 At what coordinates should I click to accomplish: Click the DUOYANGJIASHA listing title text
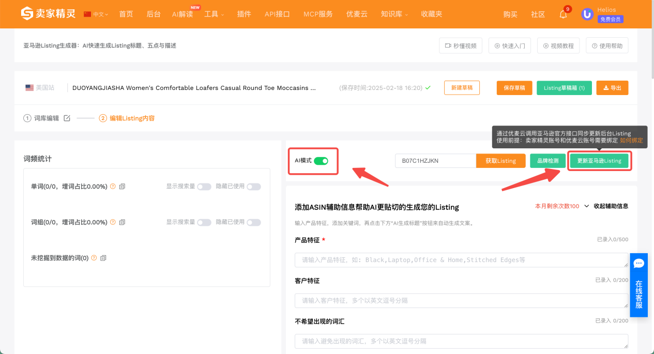tap(194, 88)
